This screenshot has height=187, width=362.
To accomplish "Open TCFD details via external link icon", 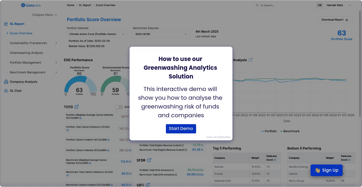I will (x=77, y=106).
